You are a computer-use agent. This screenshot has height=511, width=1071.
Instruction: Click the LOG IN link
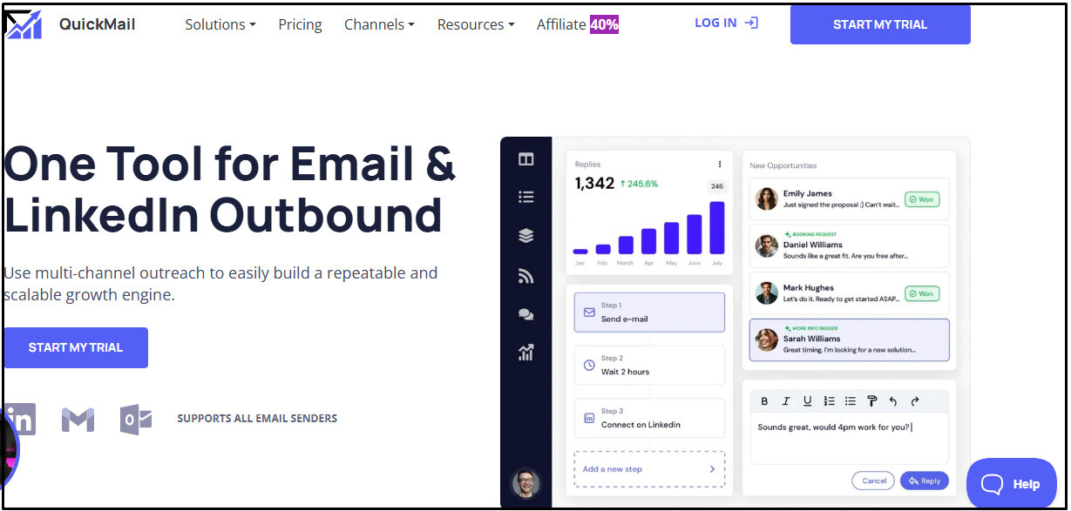click(x=726, y=24)
